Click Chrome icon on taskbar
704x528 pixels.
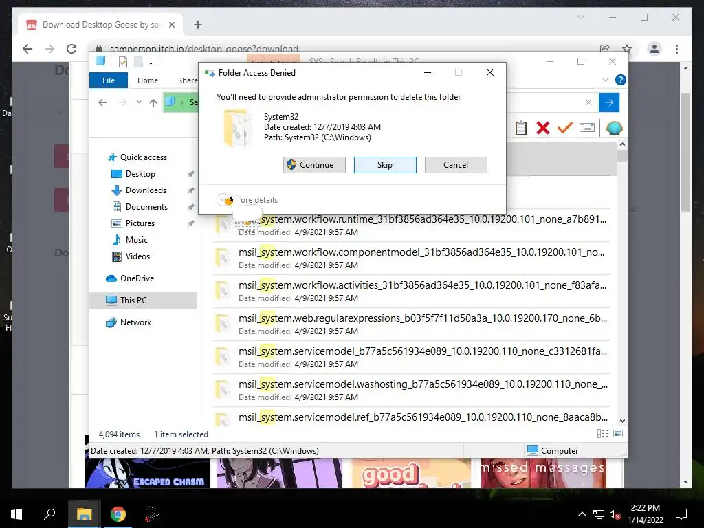118,514
